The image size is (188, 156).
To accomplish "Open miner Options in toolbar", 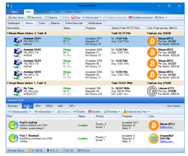I will tap(47, 17).
